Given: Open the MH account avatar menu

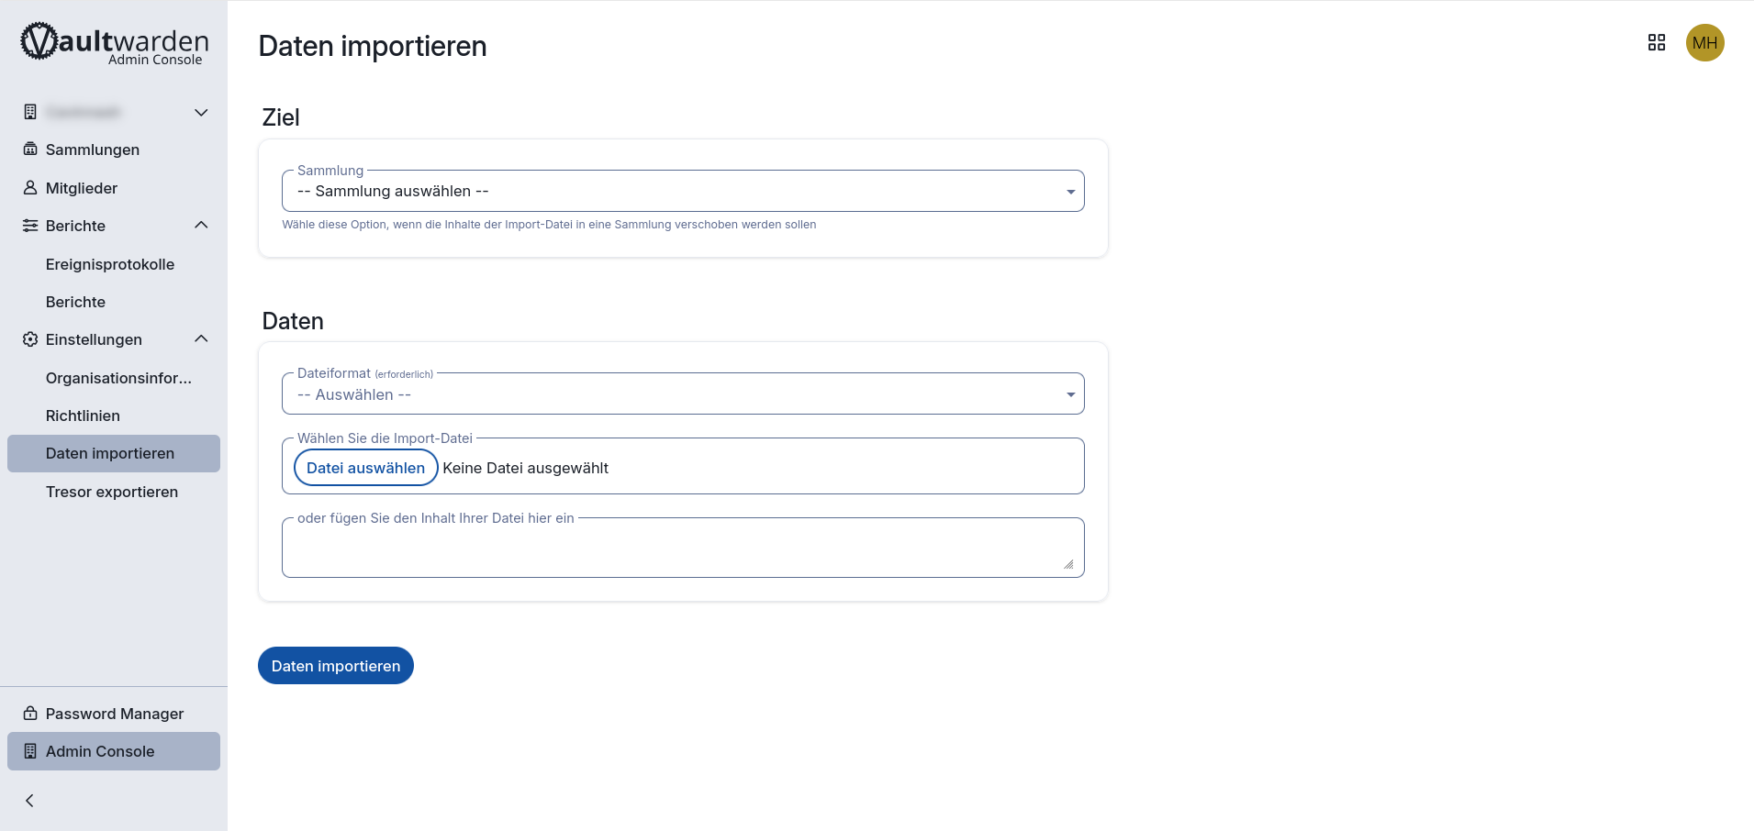Looking at the screenshot, I should pos(1704,43).
